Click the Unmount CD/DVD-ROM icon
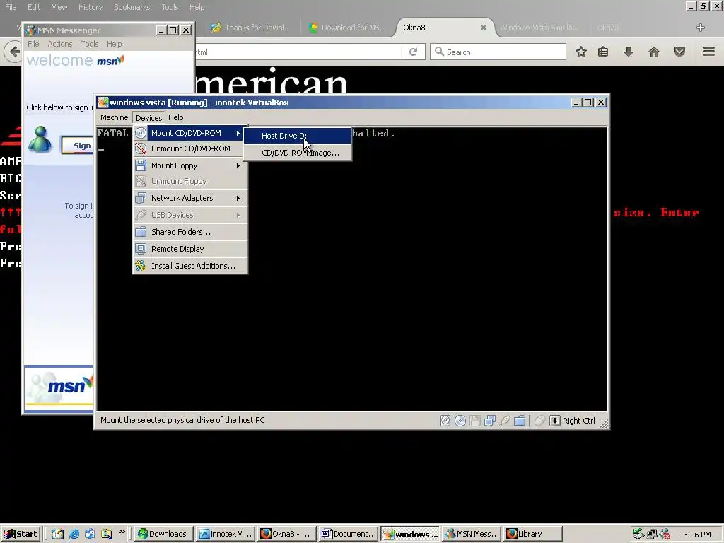 tap(141, 148)
